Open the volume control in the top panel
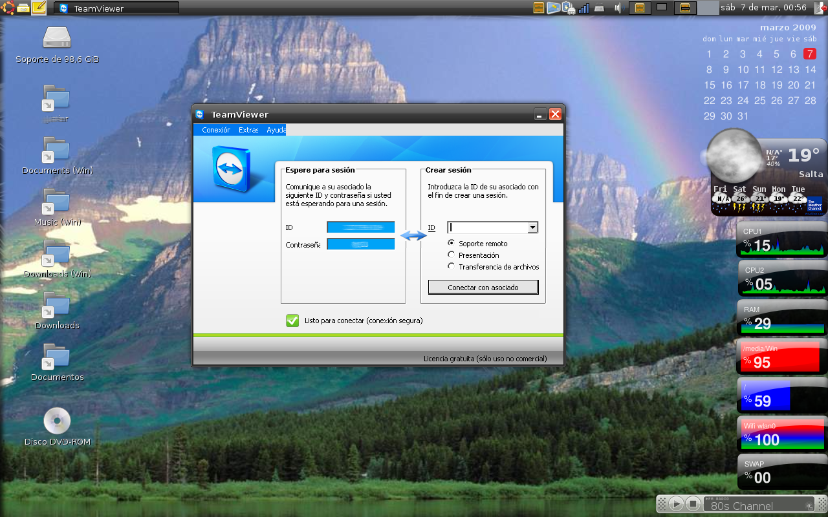828x517 pixels. pyautogui.click(x=616, y=8)
